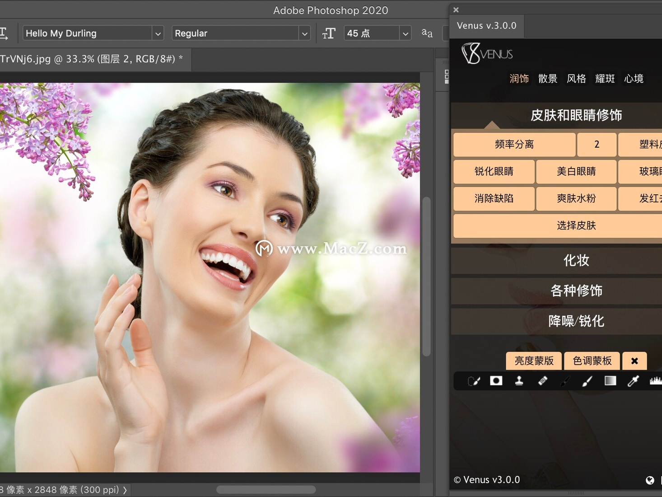Click the mask icon in the Venus tool row

(496, 381)
